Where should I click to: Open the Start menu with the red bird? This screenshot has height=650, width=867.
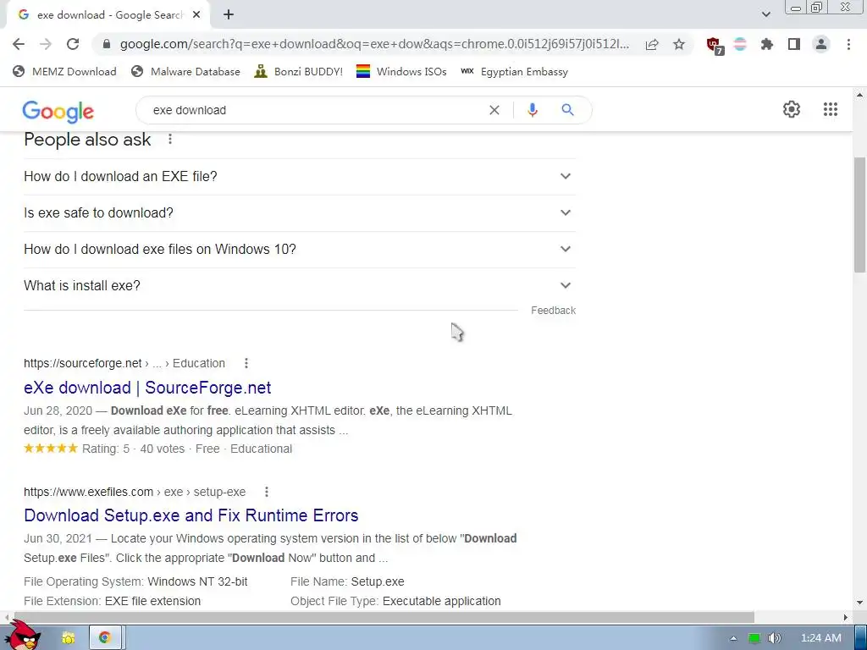tap(24, 636)
